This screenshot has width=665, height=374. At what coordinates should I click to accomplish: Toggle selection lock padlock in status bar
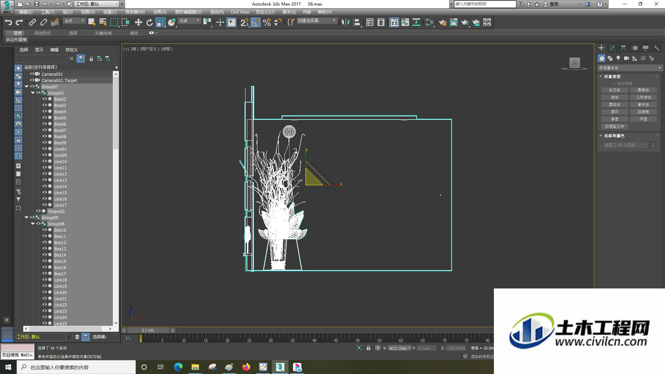[369, 348]
